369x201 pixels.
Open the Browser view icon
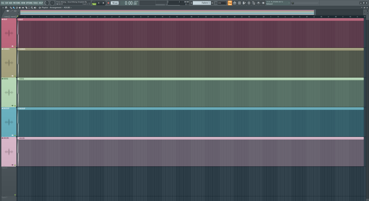pos(254,3)
